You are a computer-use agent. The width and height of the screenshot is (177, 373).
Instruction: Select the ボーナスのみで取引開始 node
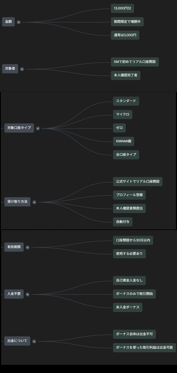pos(134,294)
